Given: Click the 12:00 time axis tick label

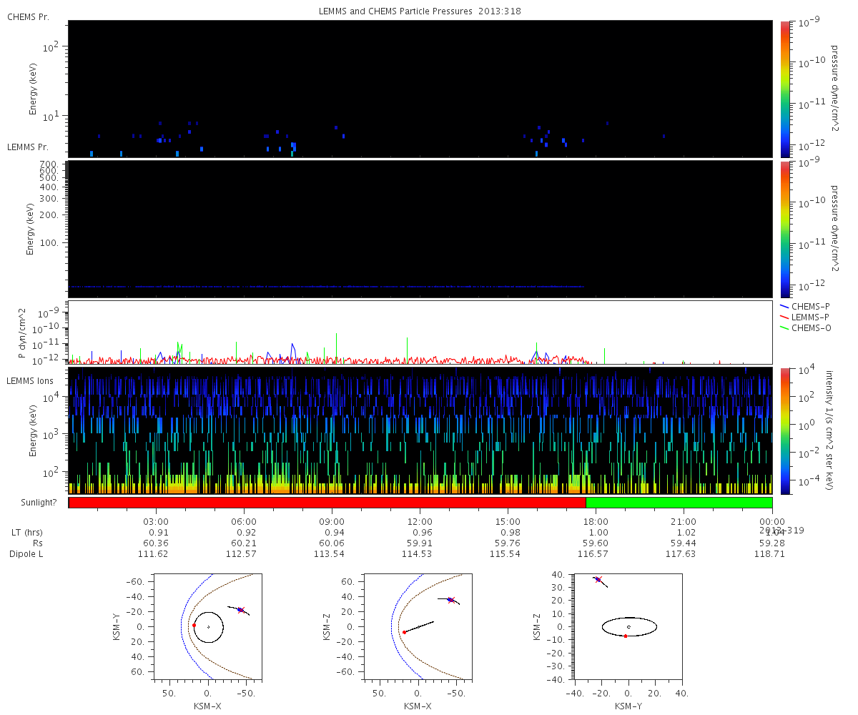Looking at the screenshot, I should [x=420, y=521].
